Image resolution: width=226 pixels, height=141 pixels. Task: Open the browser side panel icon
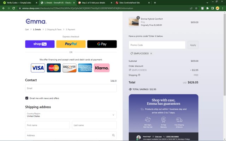tap(213, 8)
